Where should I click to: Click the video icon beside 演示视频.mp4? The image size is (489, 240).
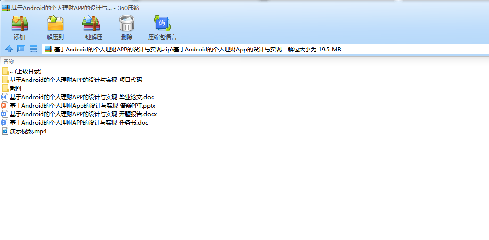click(x=5, y=131)
